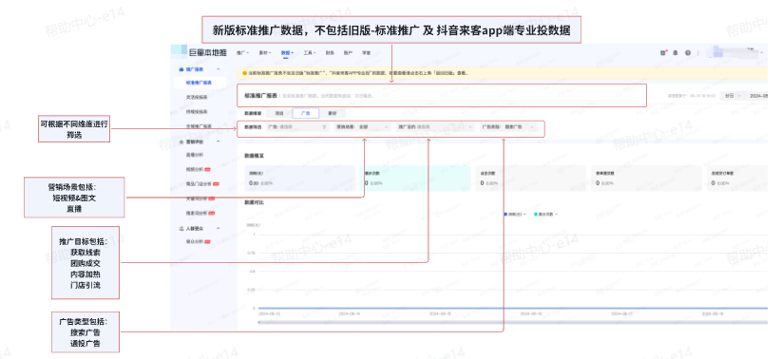Collapse the 人群受众 sidebar section
This screenshot has height=359, width=781.
[x=219, y=228]
